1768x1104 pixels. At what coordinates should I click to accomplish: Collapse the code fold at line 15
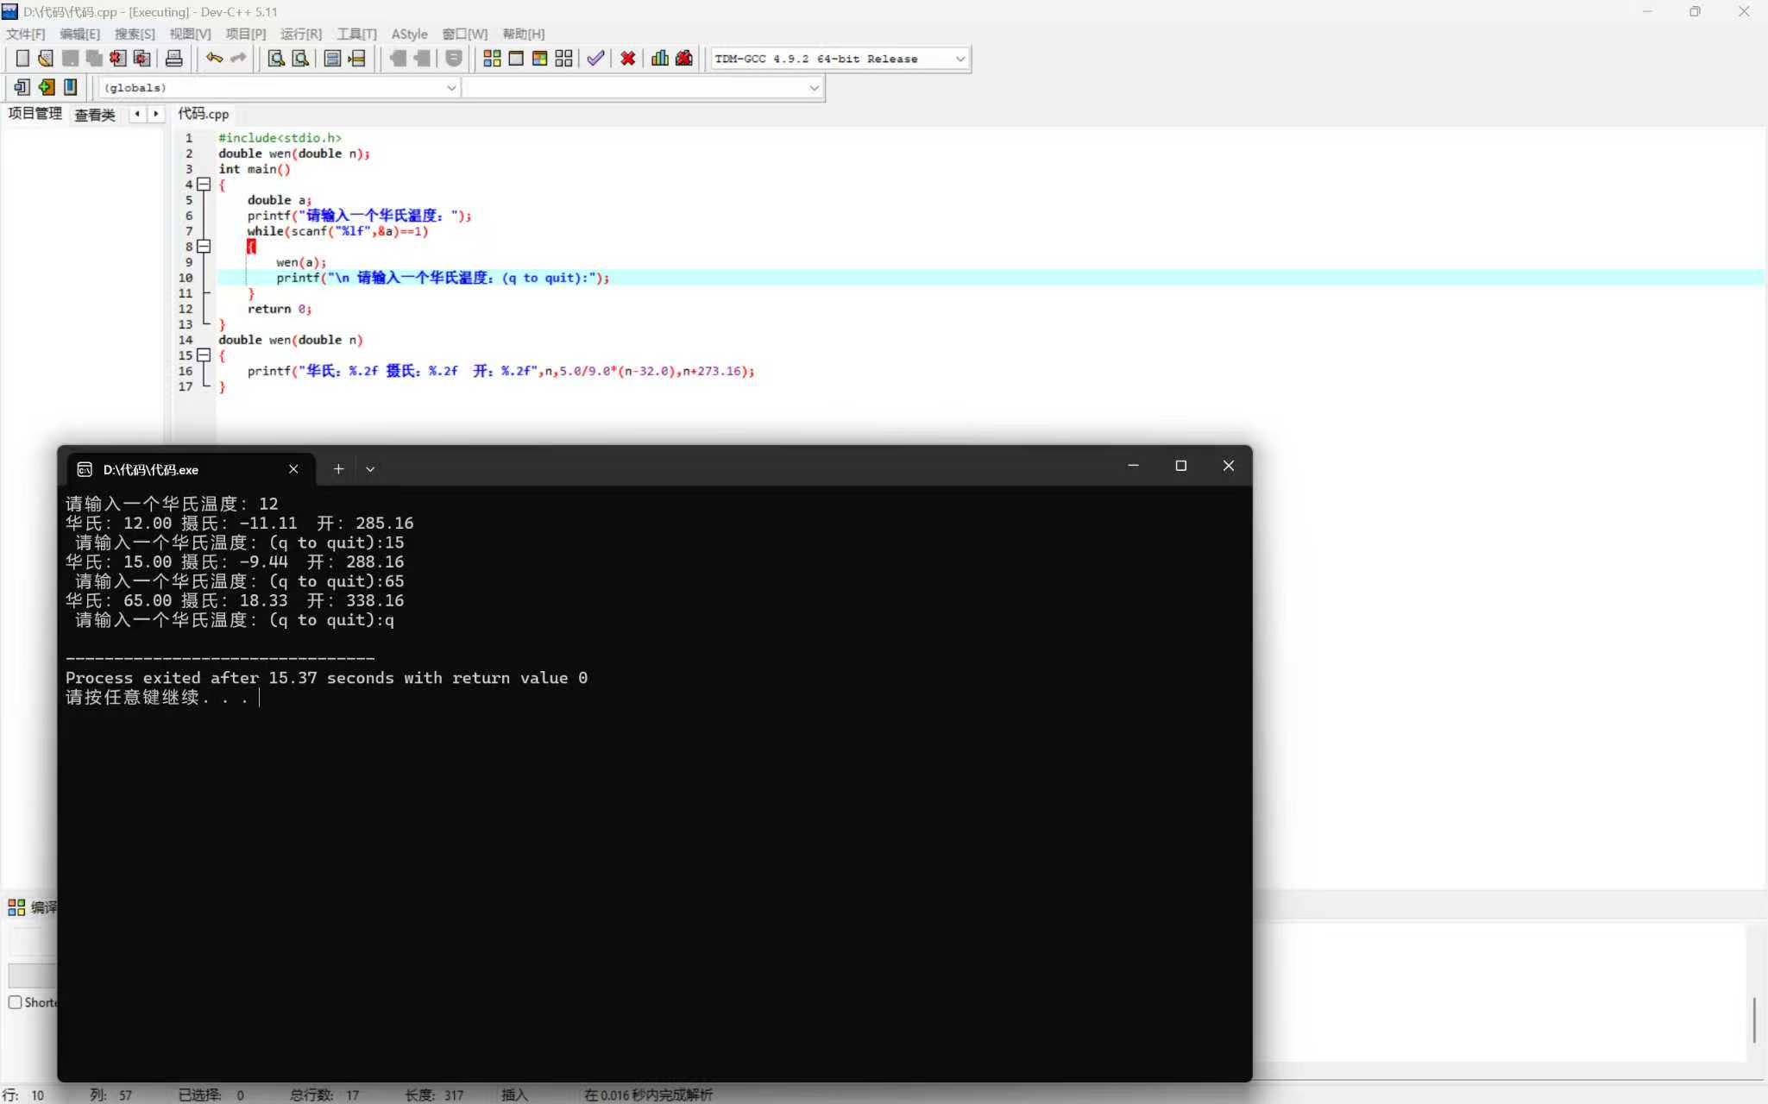tap(204, 355)
